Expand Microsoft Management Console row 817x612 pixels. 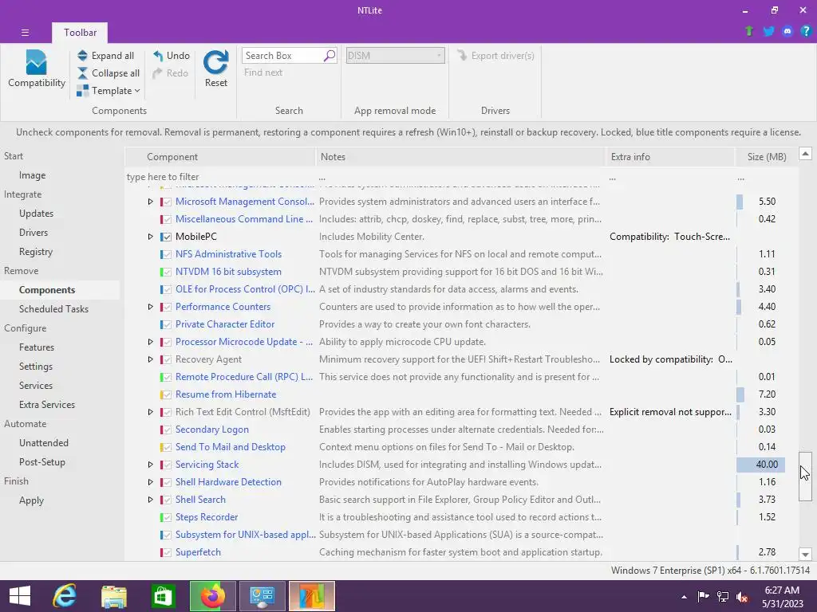(x=150, y=202)
